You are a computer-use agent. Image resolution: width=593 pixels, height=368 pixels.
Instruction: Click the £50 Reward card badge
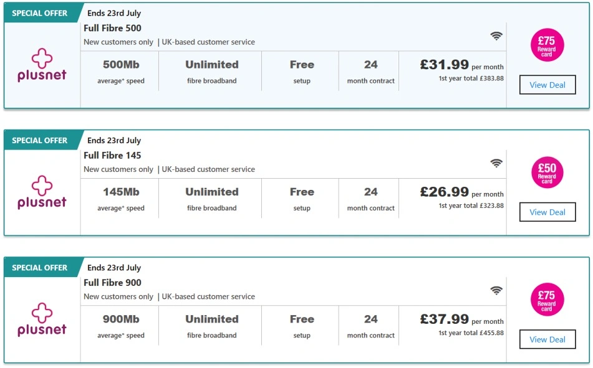click(x=547, y=172)
